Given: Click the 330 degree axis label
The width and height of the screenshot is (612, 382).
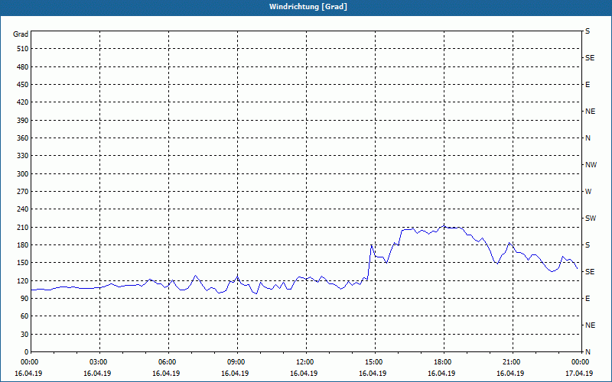Looking at the screenshot, I should pyautogui.click(x=23, y=156).
